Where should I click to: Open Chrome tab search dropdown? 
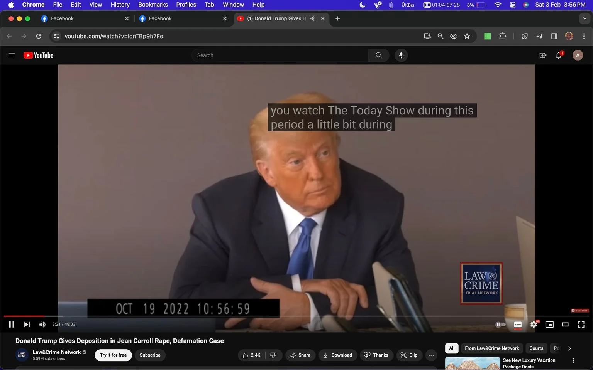pos(585,18)
